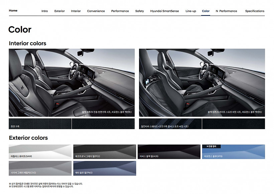This screenshot has width=274, height=194.
Task: Pick the Cyber Gray Metallic (C5G) color
Action: 40,168
